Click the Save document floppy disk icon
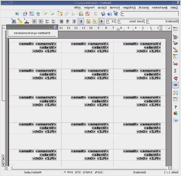181x176 pixels. [x=103, y=14]
